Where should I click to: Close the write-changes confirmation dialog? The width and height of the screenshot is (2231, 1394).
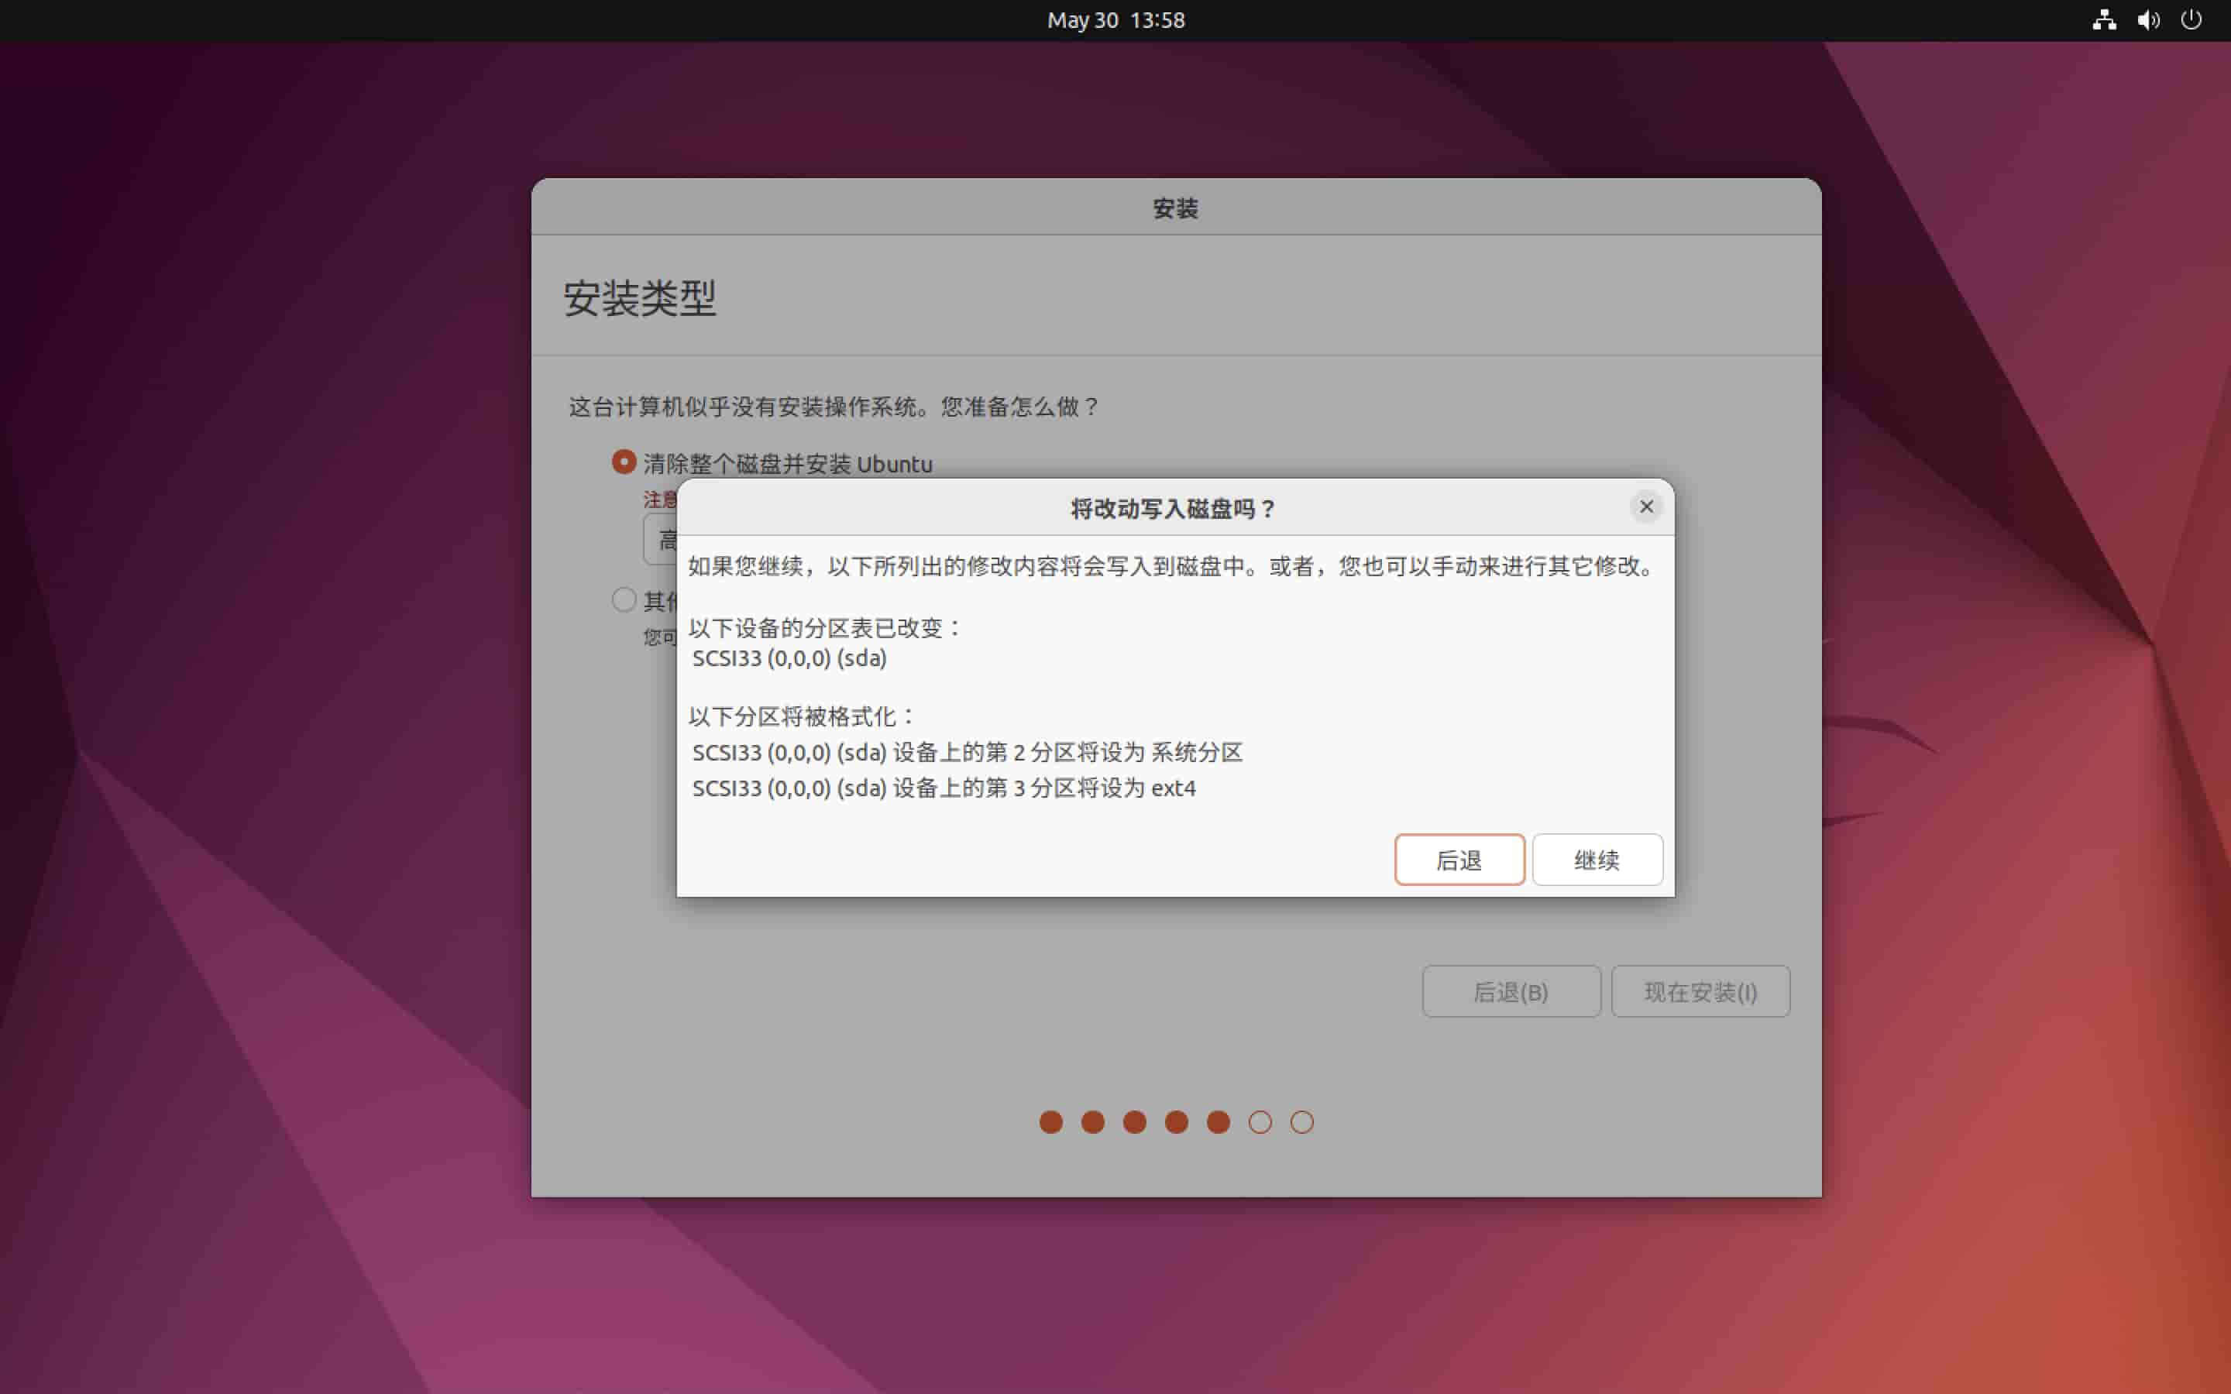pyautogui.click(x=1645, y=506)
